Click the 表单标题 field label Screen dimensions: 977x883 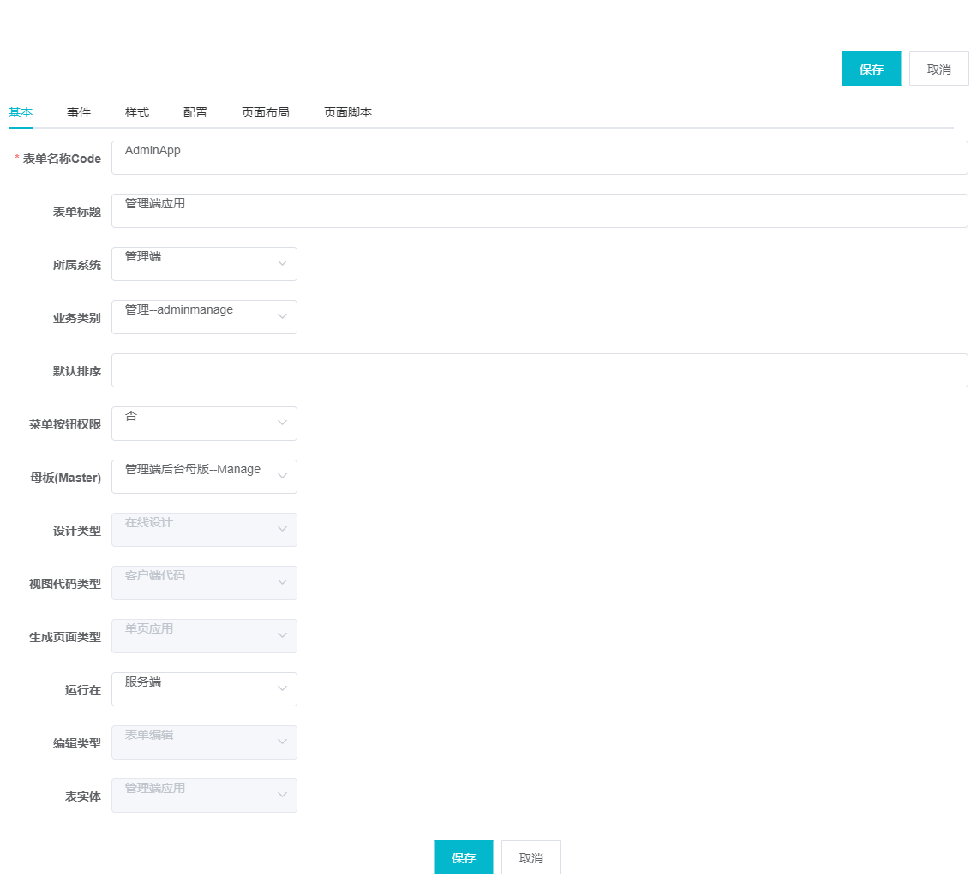76,212
